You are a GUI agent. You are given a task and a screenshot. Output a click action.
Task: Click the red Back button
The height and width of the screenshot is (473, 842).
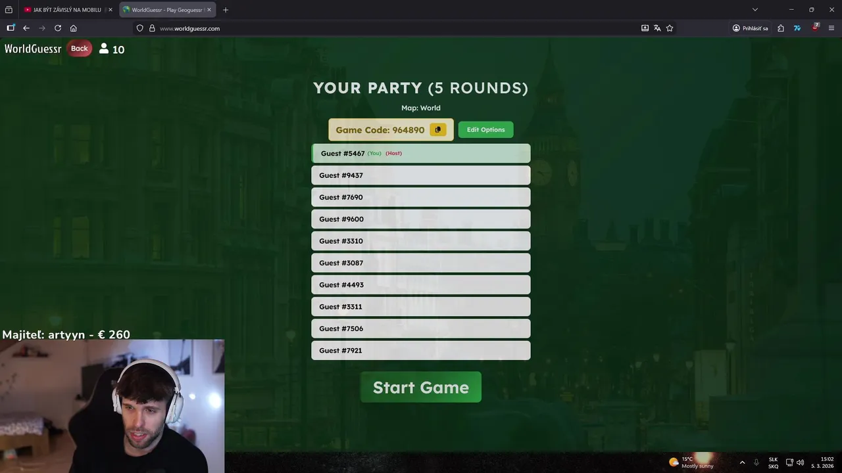(x=80, y=49)
